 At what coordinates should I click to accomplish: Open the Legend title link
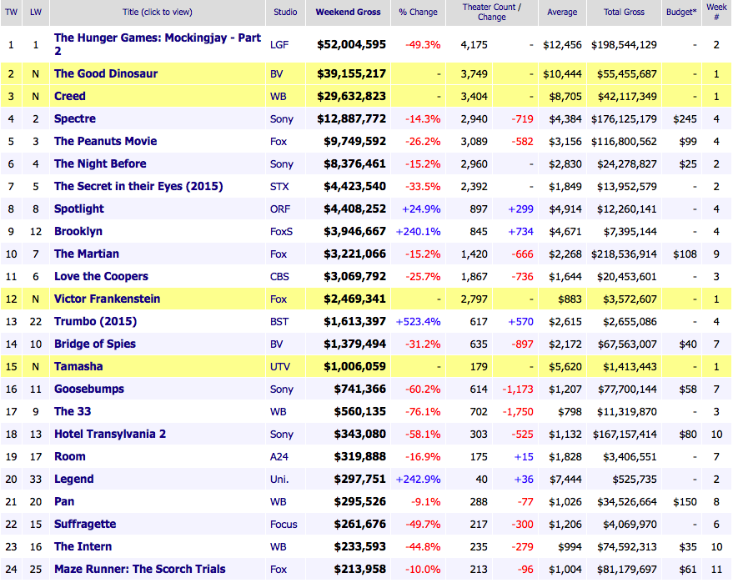74,480
